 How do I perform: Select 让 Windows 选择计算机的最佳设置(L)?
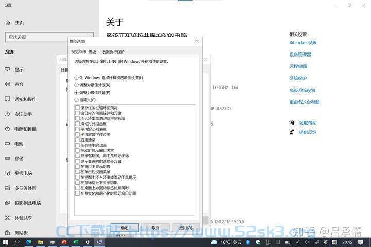109,78
